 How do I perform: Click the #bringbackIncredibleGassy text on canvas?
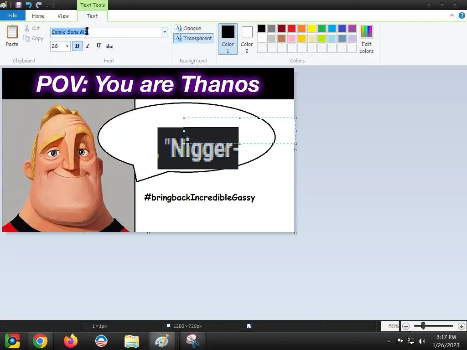pyautogui.click(x=200, y=197)
